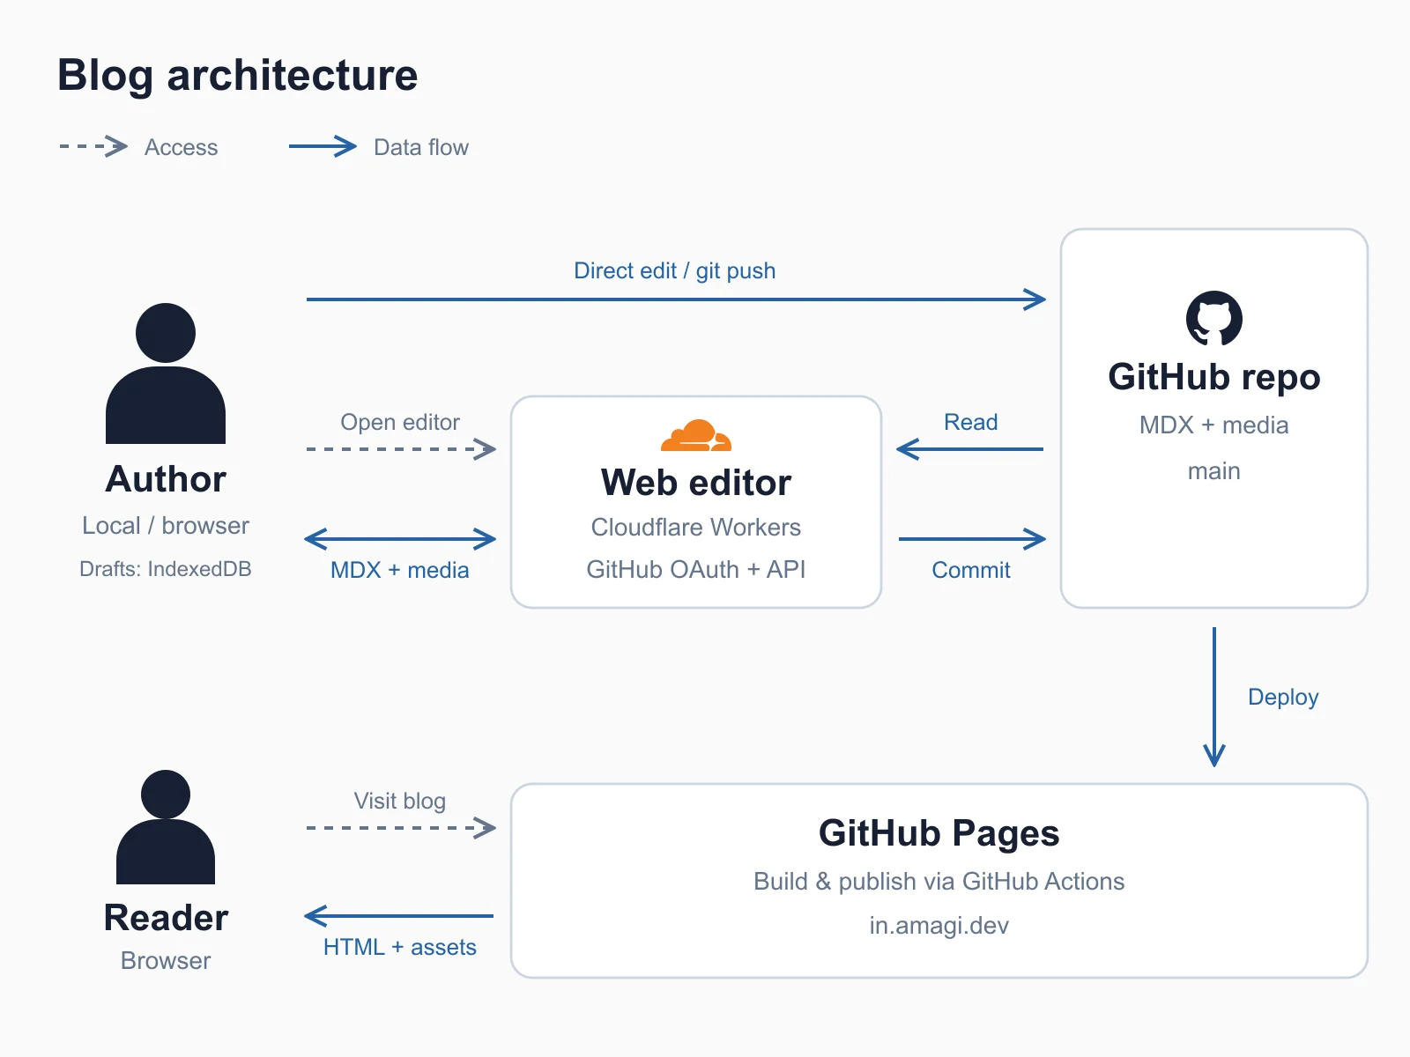
Task: Click the 'Open editor' label
Action: click(x=400, y=422)
